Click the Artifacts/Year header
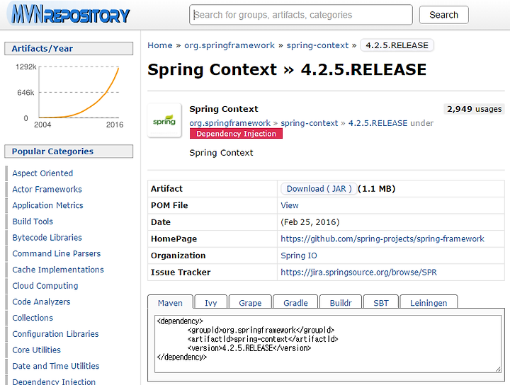The height and width of the screenshot is (385, 510). pos(69,48)
